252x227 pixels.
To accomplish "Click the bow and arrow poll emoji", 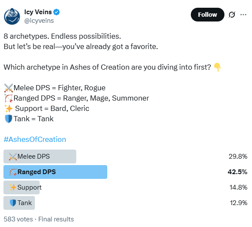I will pos(13,172).
